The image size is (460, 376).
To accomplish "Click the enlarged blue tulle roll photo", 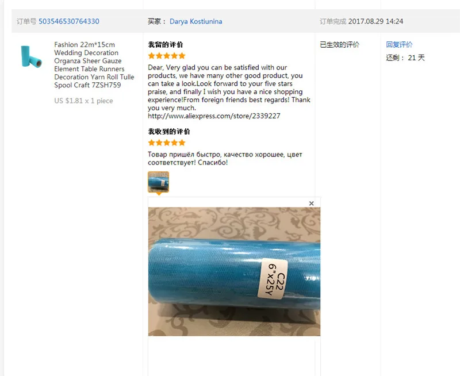I will point(234,271).
